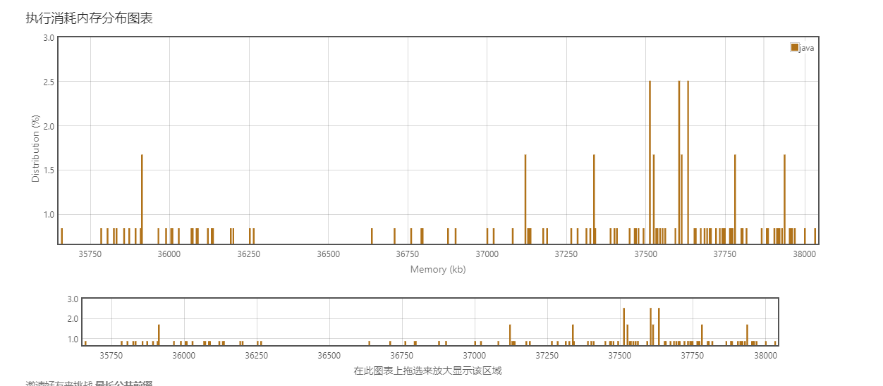Click the 38000 label on main chart axis
Image resolution: width=883 pixels, height=386 pixels.
[804, 254]
